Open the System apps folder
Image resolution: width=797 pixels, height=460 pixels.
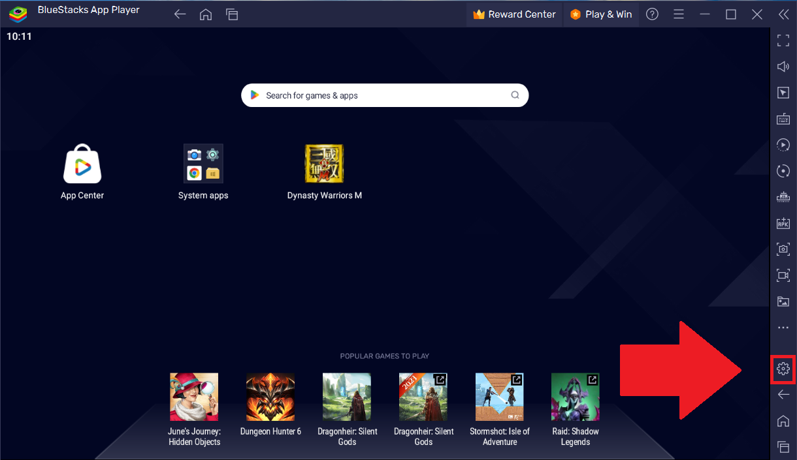(203, 164)
